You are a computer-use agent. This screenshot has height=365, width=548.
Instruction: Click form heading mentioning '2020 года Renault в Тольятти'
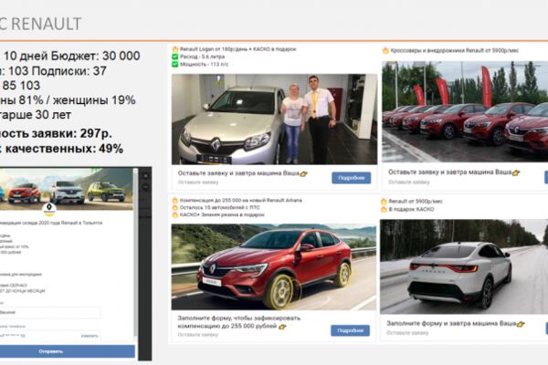tap(51, 223)
